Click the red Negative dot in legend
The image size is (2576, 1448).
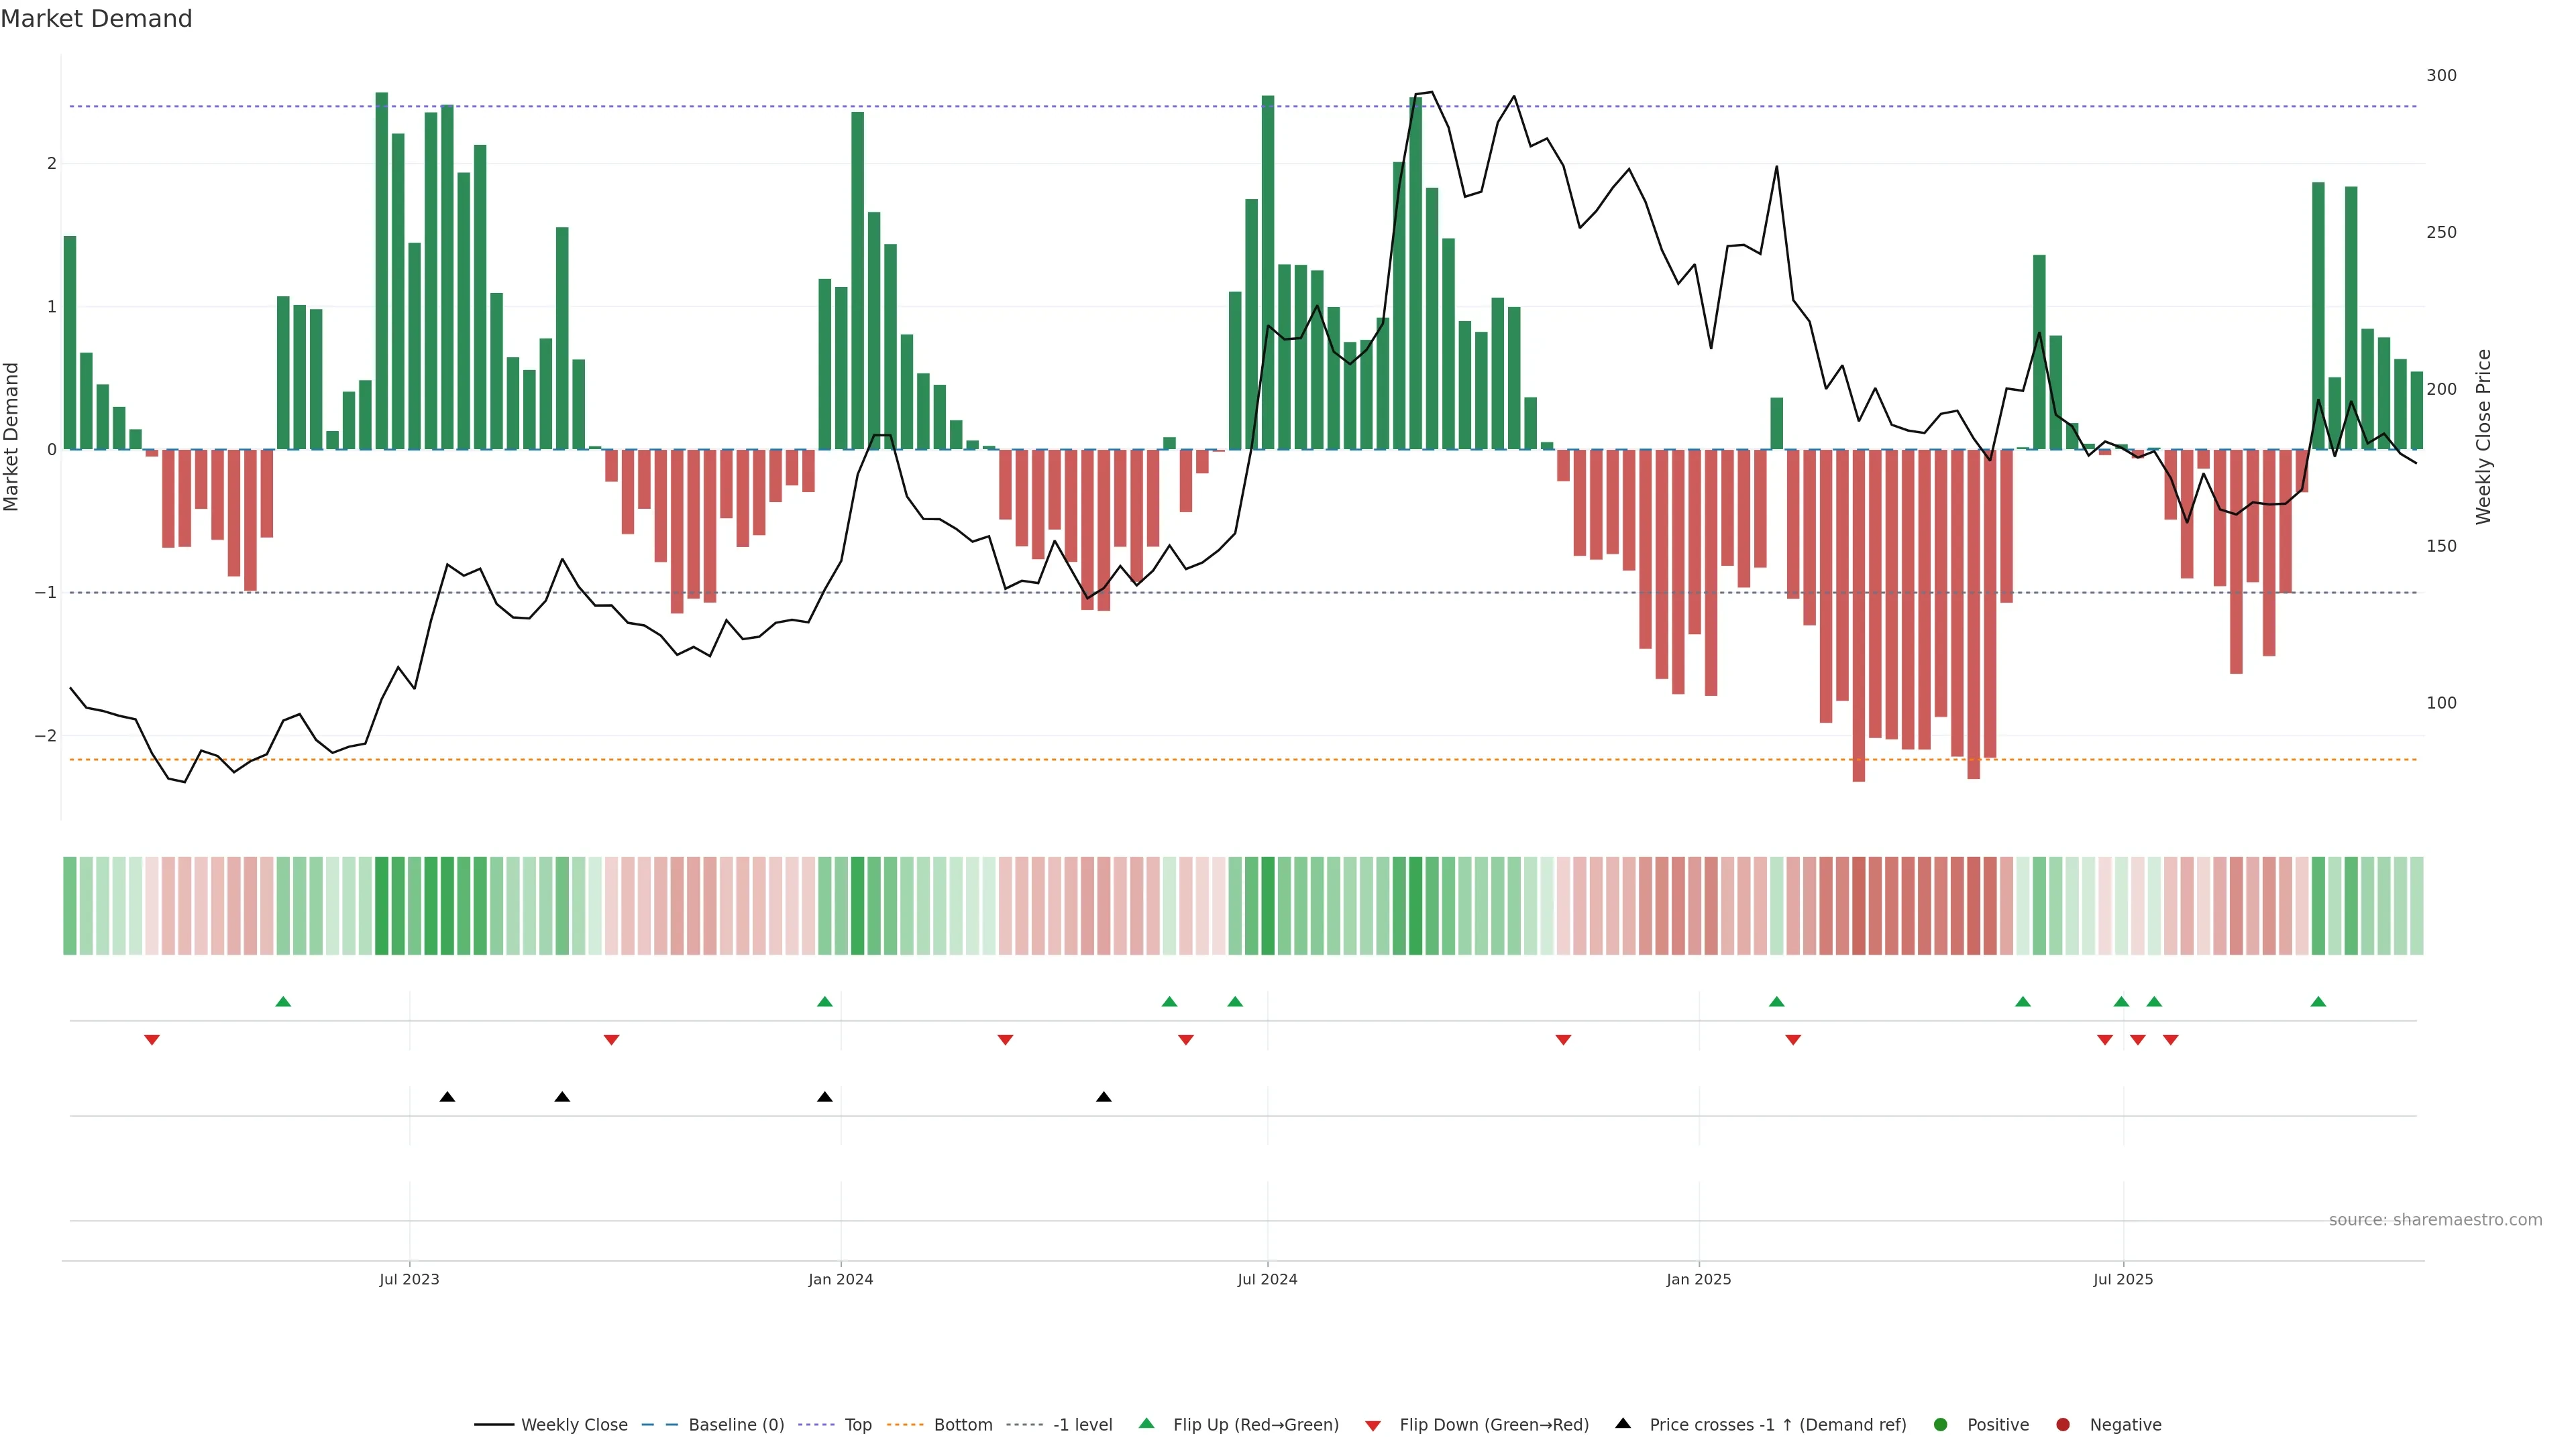coord(2063,1424)
